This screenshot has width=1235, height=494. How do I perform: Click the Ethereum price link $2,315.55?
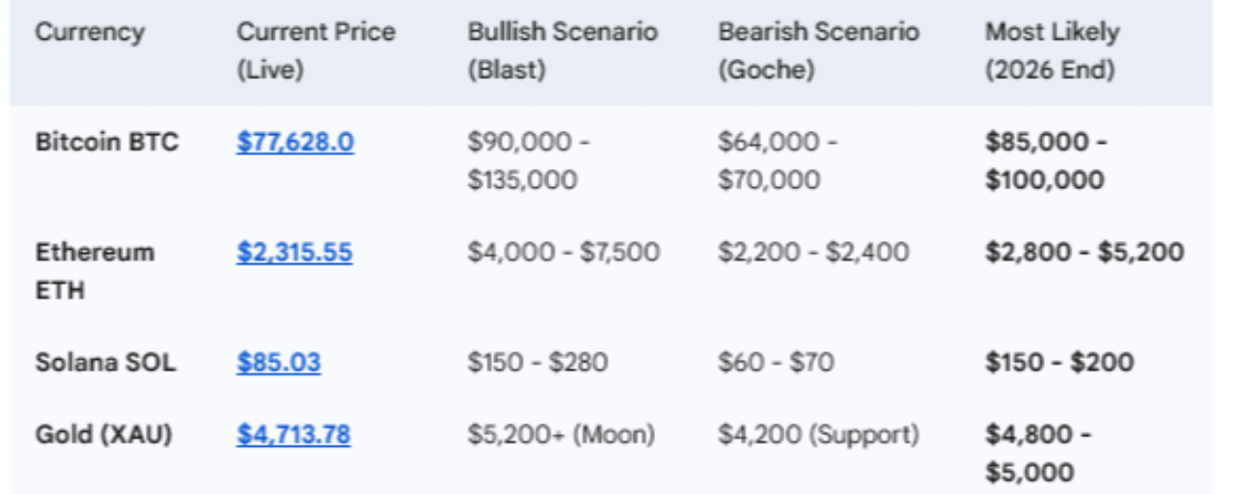tap(294, 253)
